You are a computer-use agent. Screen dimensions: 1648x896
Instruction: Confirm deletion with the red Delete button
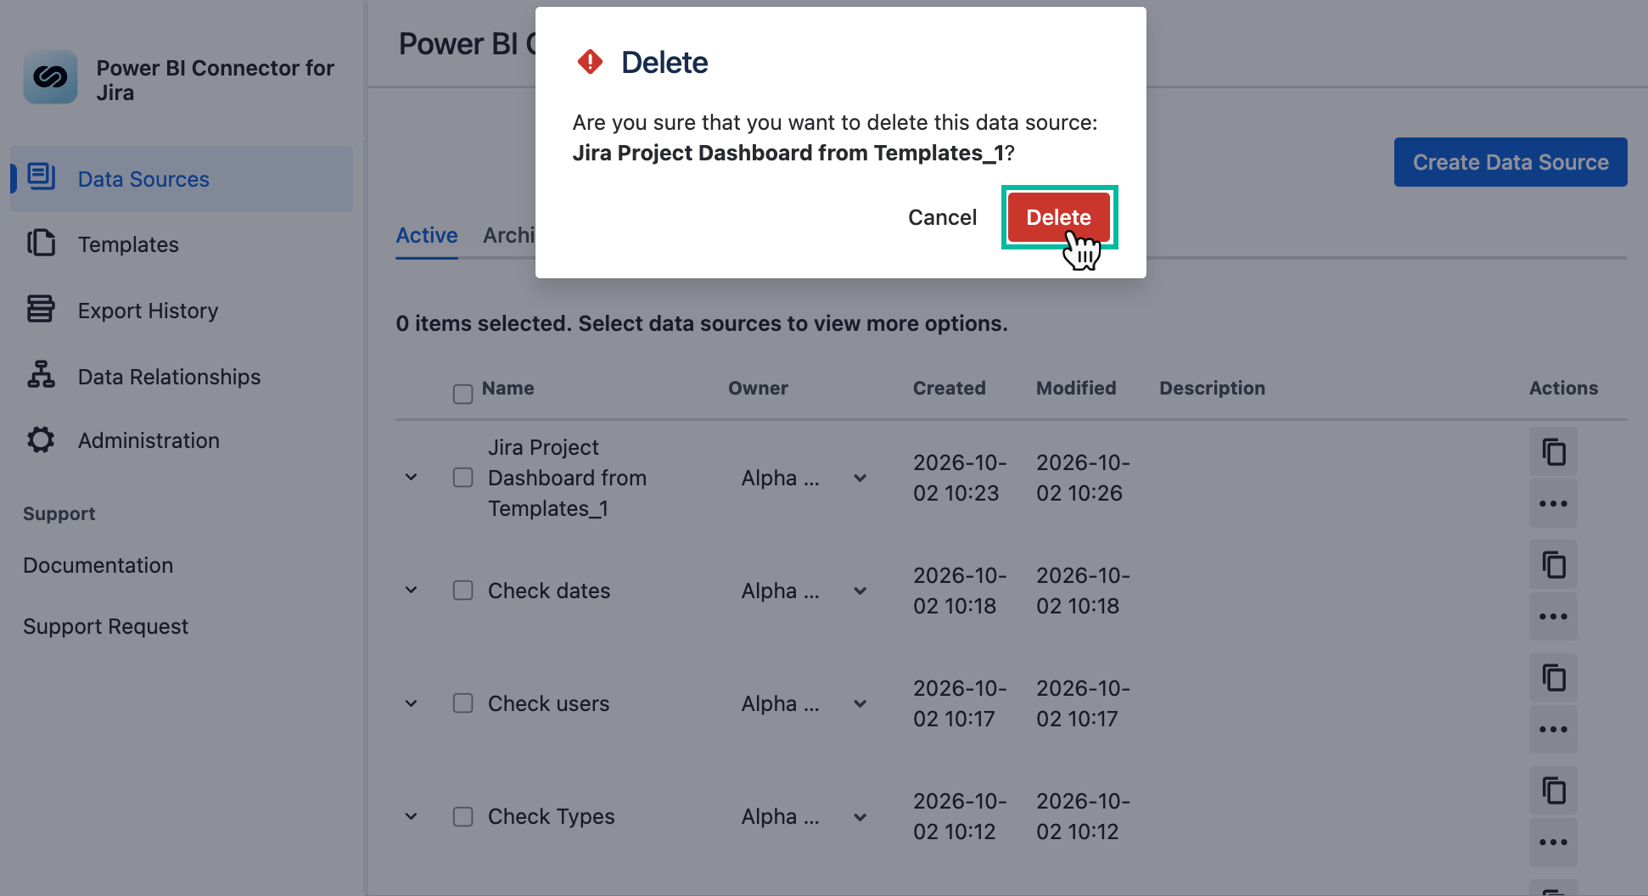click(1058, 217)
